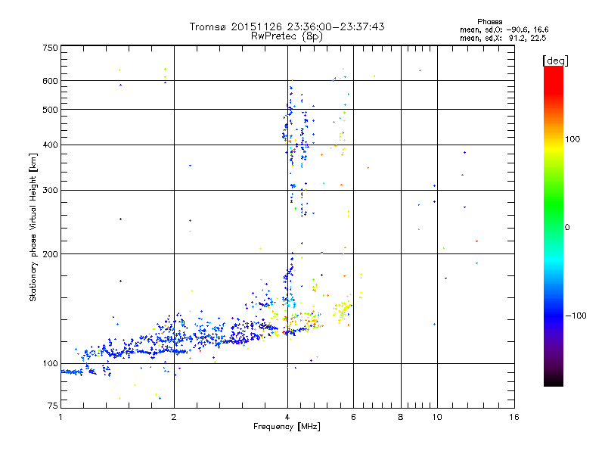The width and height of the screenshot is (605, 454).
Task: Click the x-axis tick label '6'
Action: click(x=353, y=417)
